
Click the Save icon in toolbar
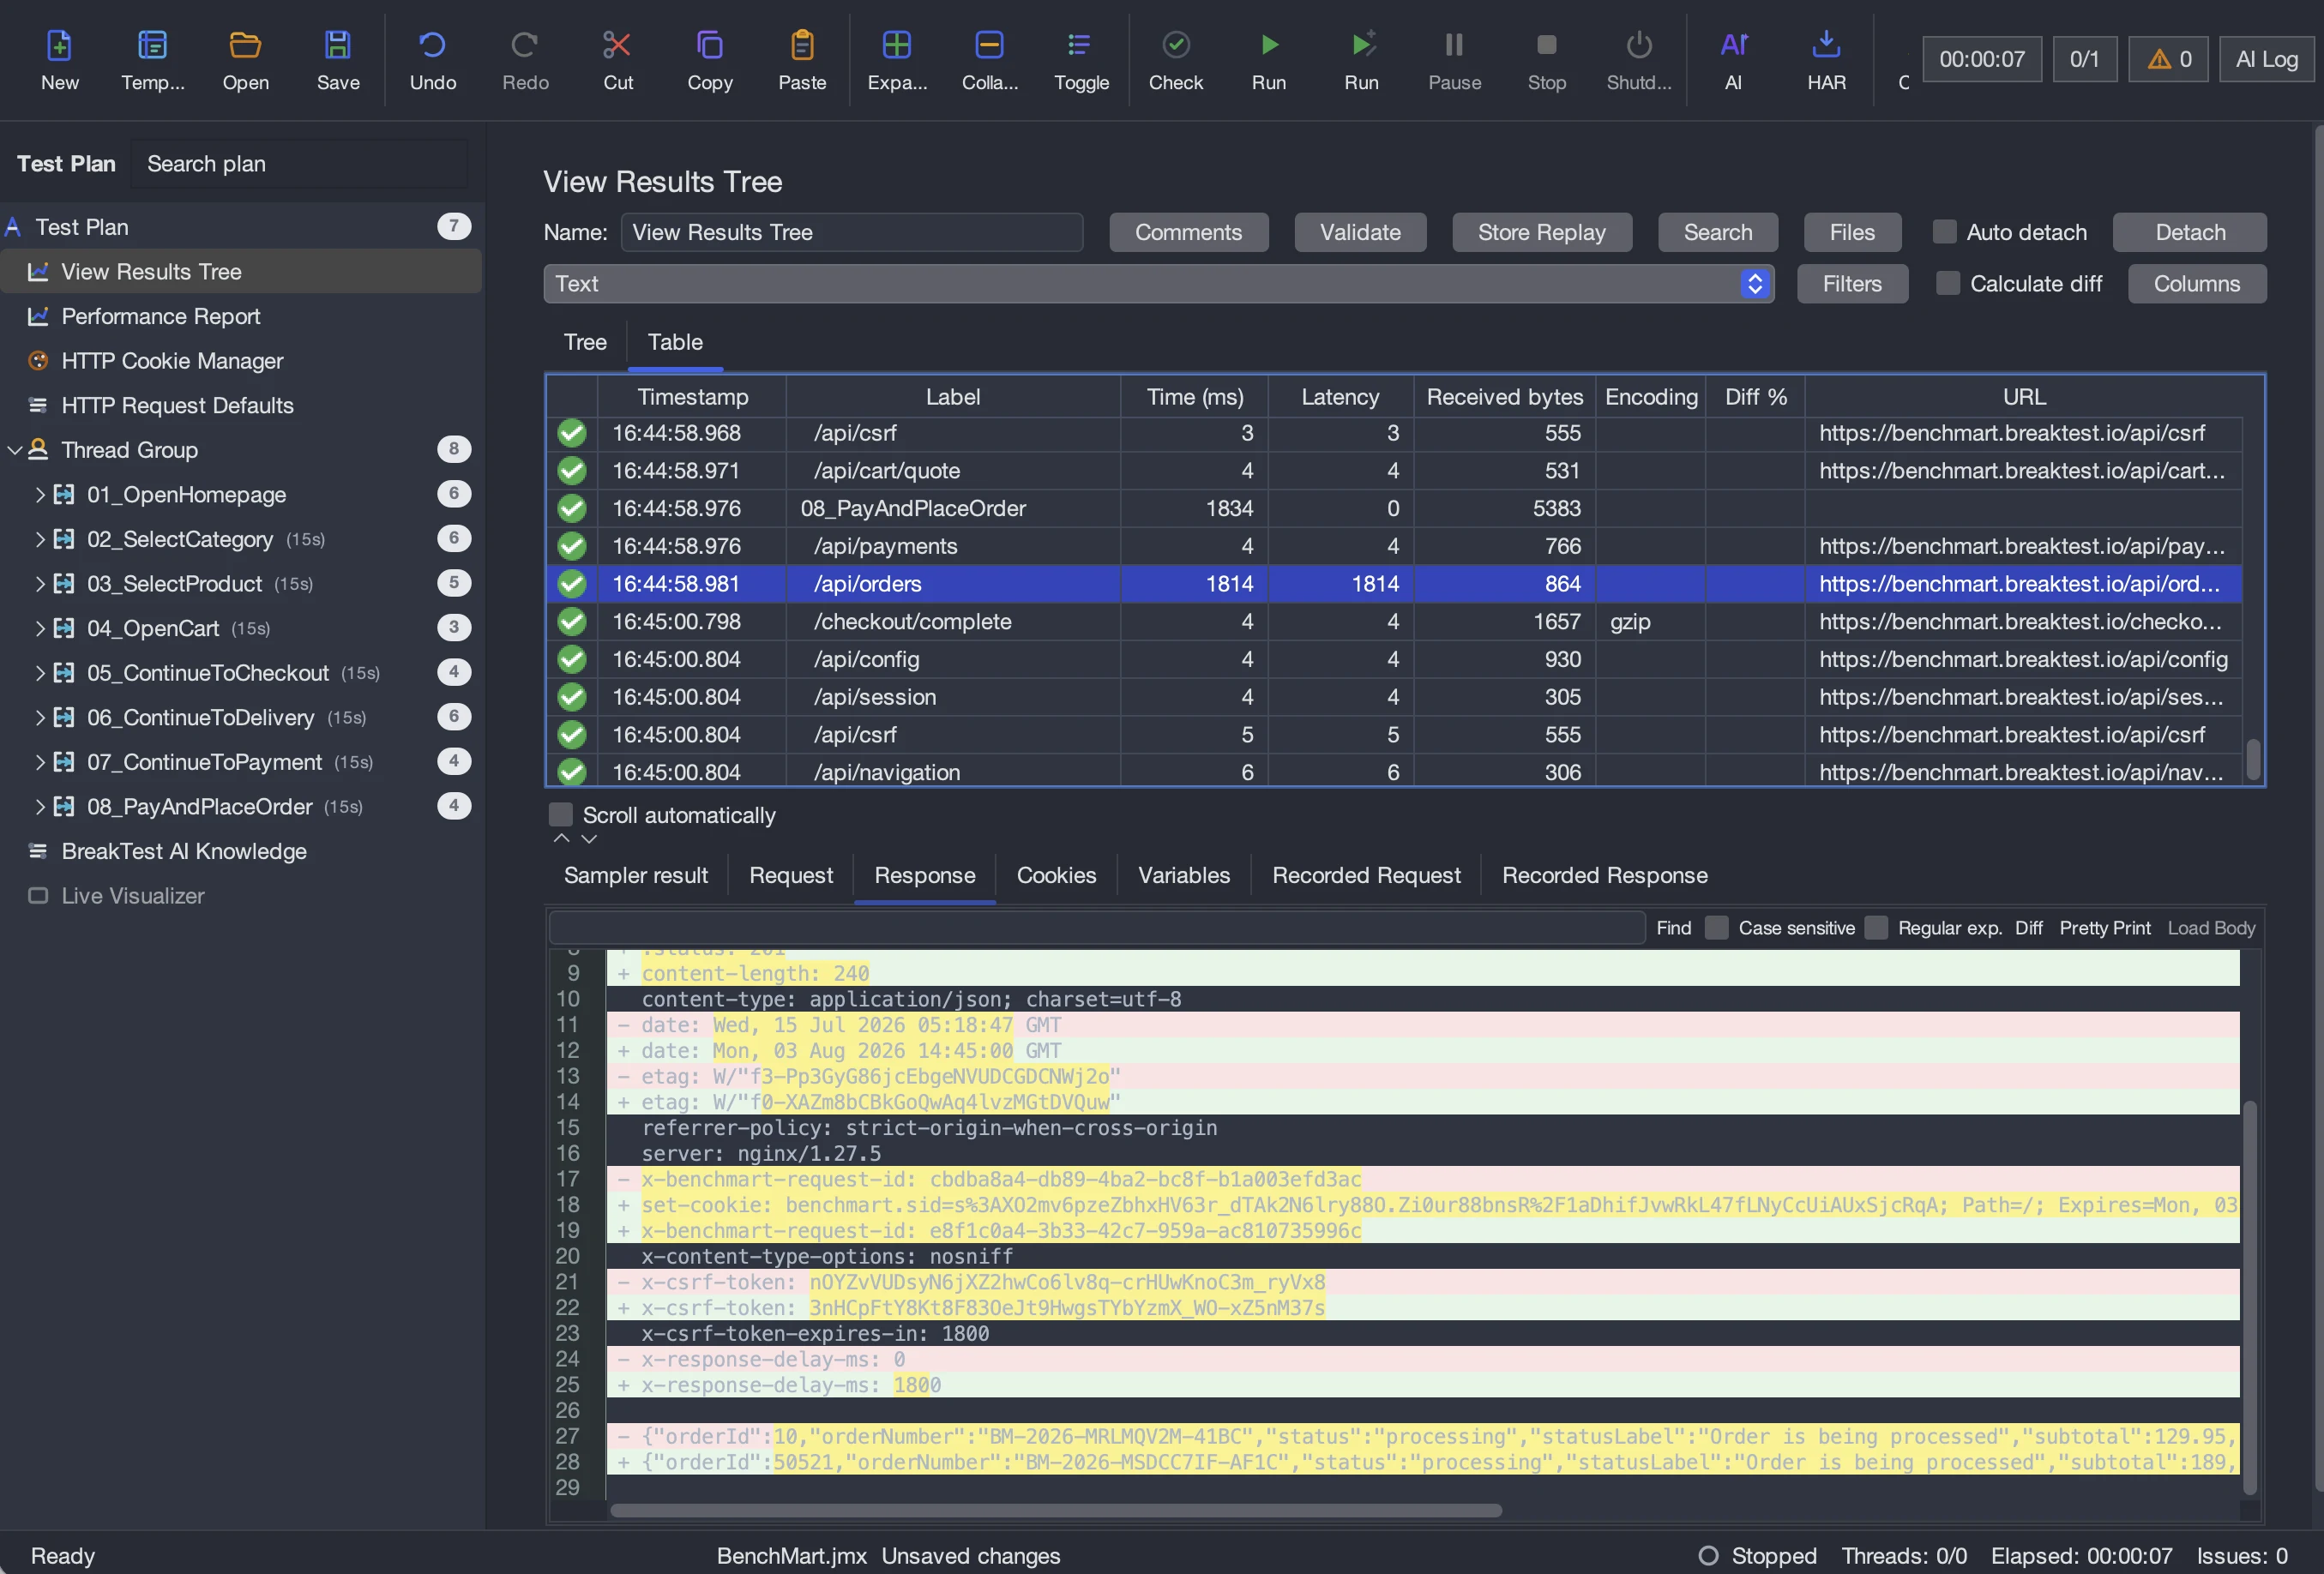coord(337,45)
